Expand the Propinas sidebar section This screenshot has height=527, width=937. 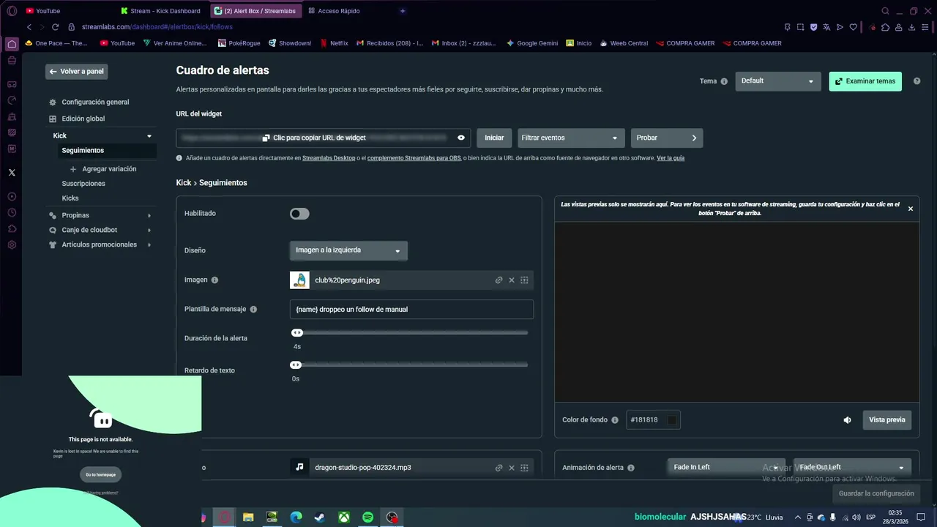coord(149,215)
